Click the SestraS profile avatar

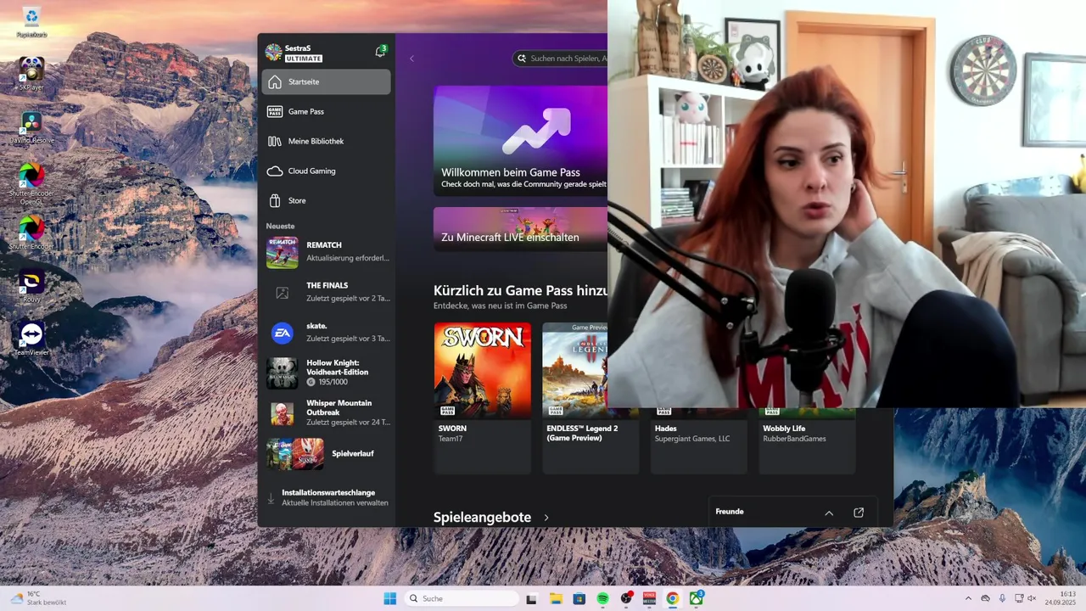(x=273, y=53)
